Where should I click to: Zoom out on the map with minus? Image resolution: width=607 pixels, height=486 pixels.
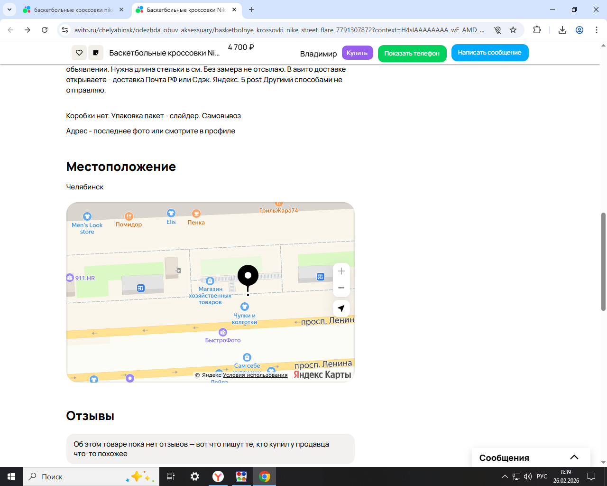pyautogui.click(x=341, y=288)
